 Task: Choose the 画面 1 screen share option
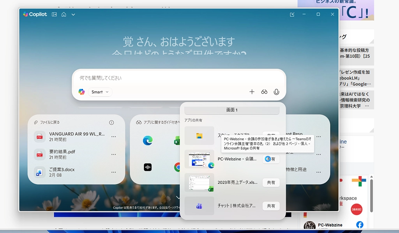(x=232, y=110)
